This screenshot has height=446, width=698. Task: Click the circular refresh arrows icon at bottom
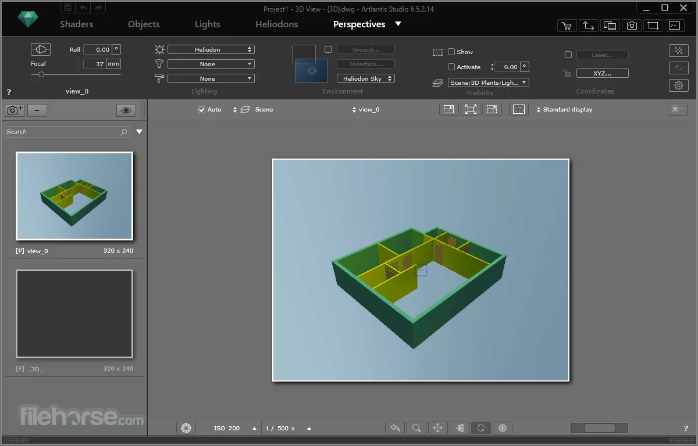click(481, 428)
